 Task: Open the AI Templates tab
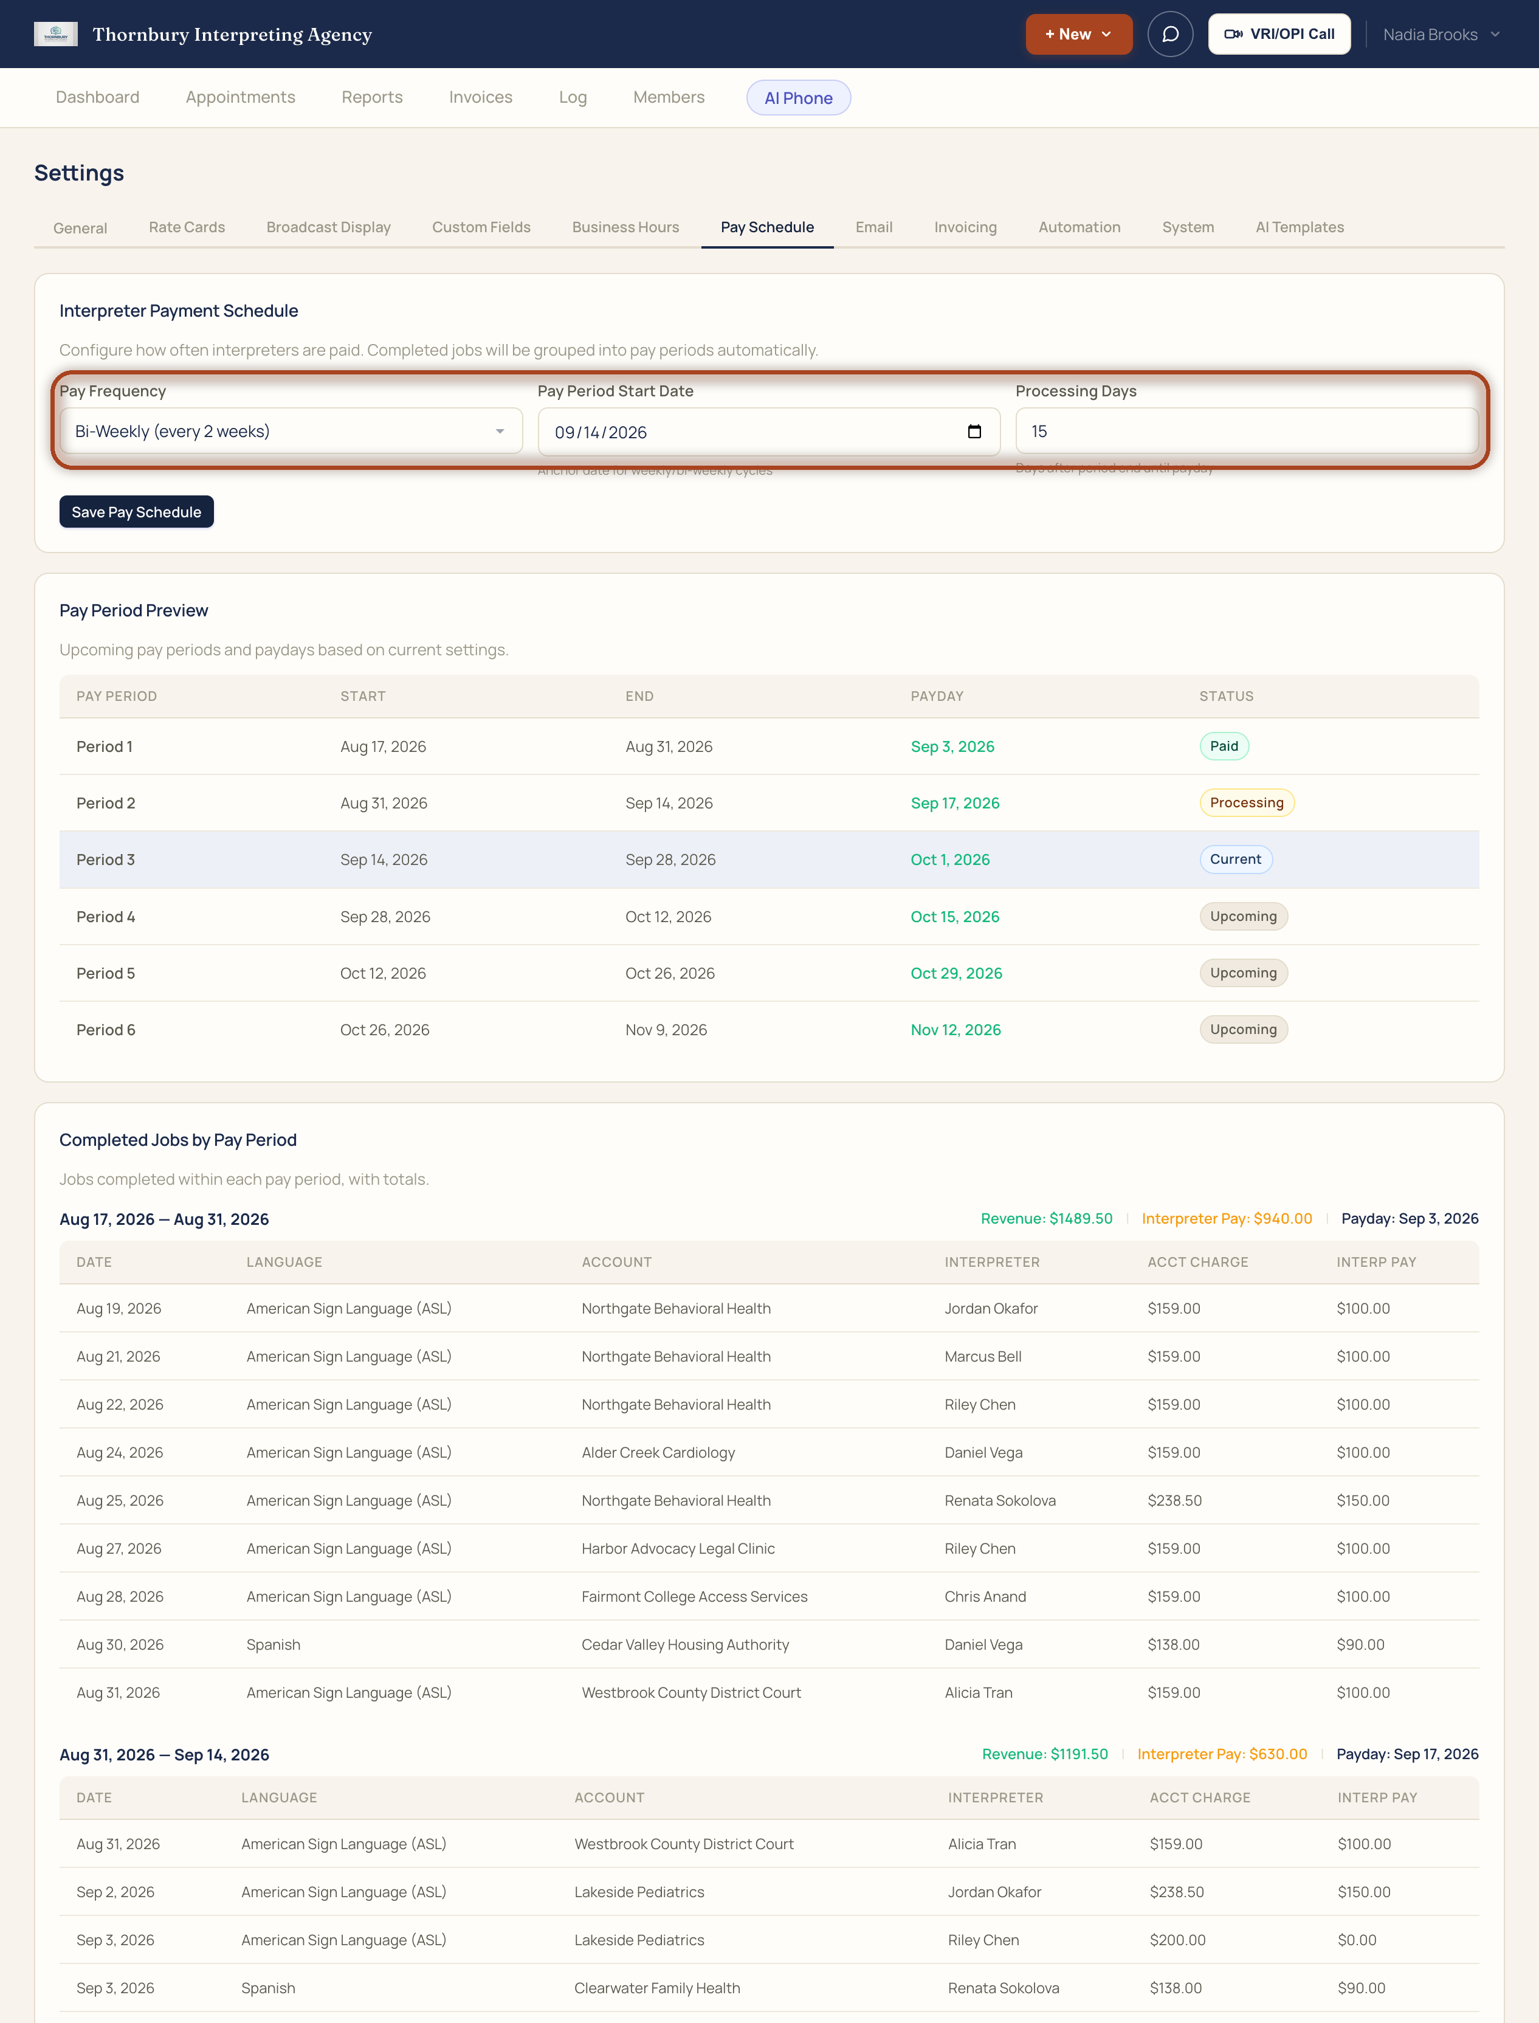tap(1299, 227)
